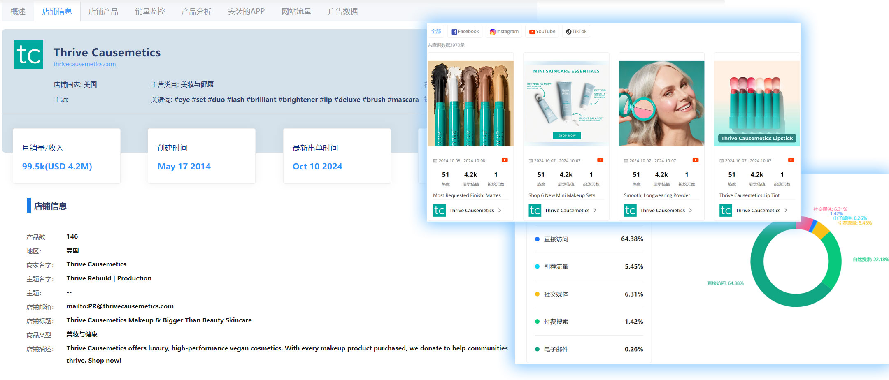The height and width of the screenshot is (380, 889).
Task: Click 'Shop 6 New Mini Makeup Sets' title
Action: click(562, 195)
